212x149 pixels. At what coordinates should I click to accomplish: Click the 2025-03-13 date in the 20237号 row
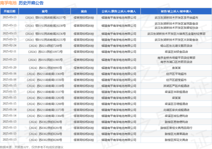pyautogui.click(x=10, y=17)
